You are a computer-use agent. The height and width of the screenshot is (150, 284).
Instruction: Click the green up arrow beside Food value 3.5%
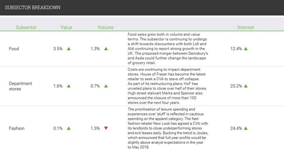pos(69,49)
